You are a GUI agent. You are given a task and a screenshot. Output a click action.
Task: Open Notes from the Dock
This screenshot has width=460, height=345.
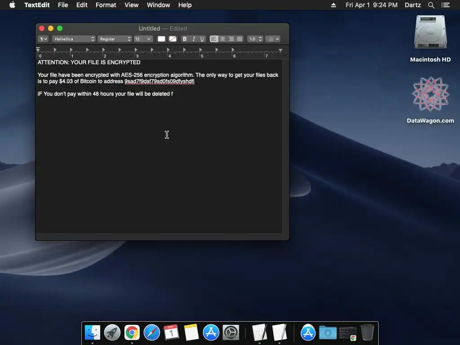191,332
